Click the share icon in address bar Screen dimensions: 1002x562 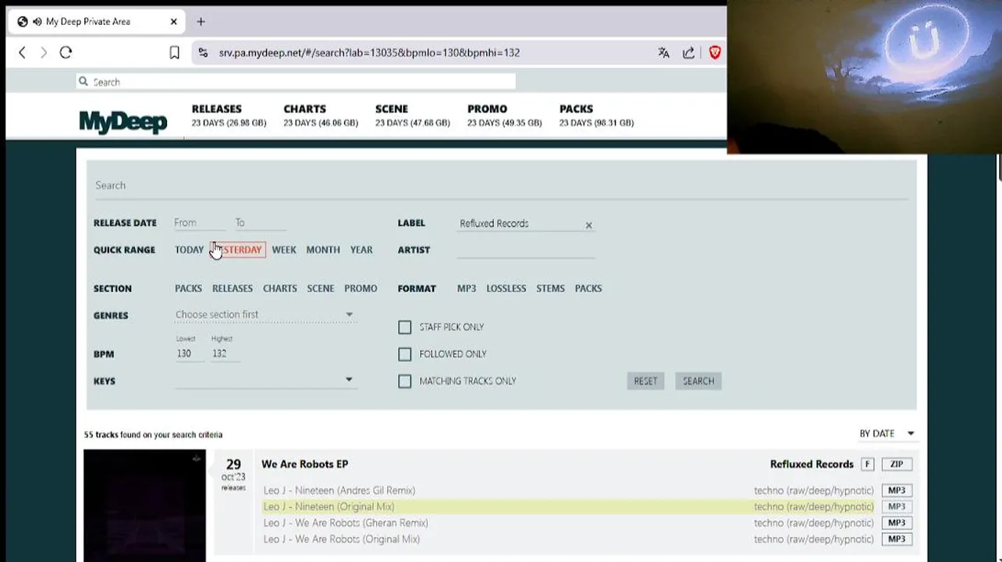click(688, 52)
